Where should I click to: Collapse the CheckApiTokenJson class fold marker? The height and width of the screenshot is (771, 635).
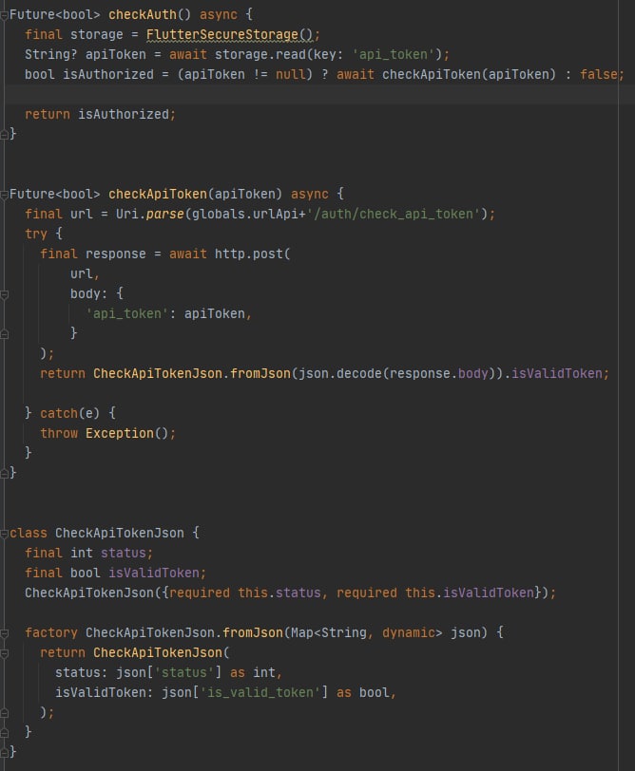[4, 534]
